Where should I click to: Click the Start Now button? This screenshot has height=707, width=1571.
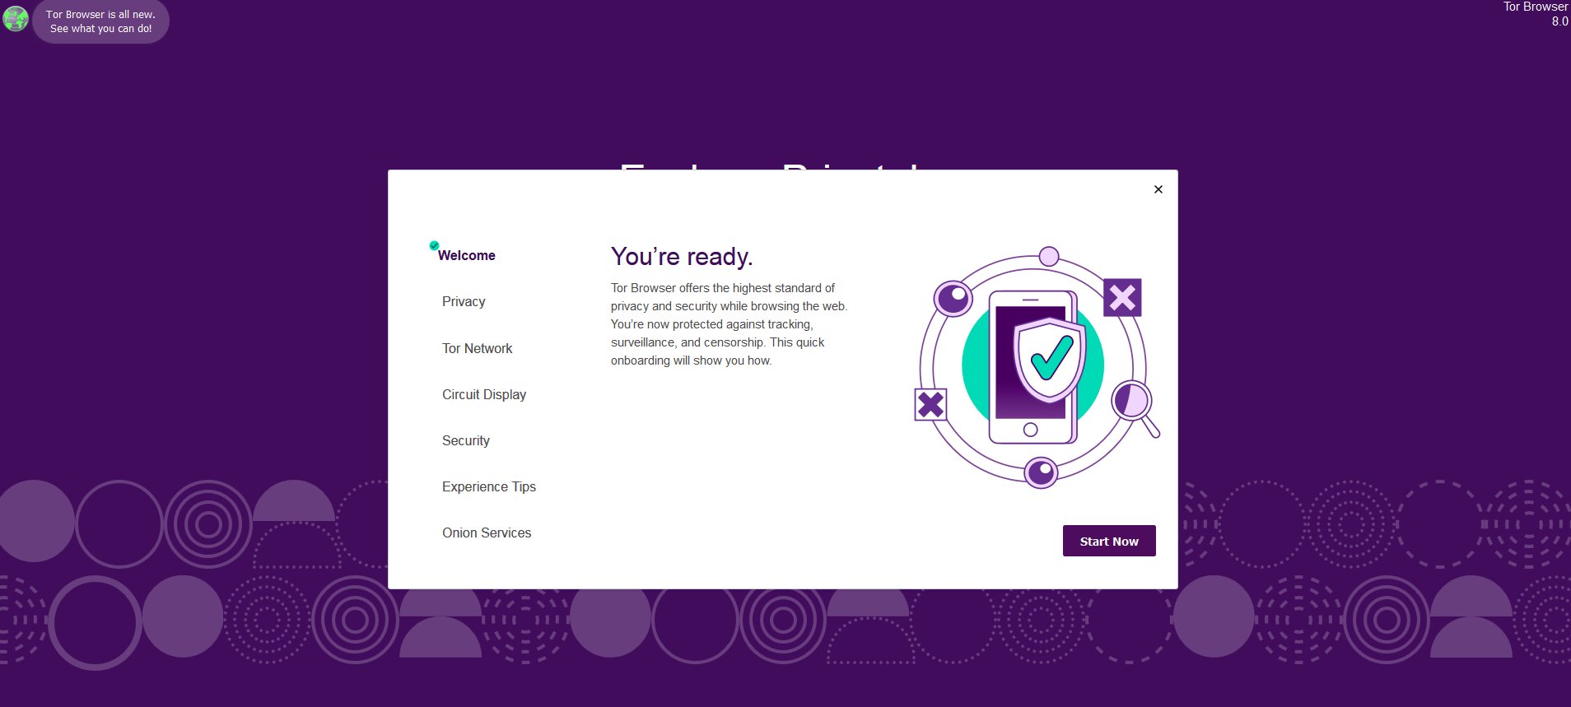[1109, 541]
